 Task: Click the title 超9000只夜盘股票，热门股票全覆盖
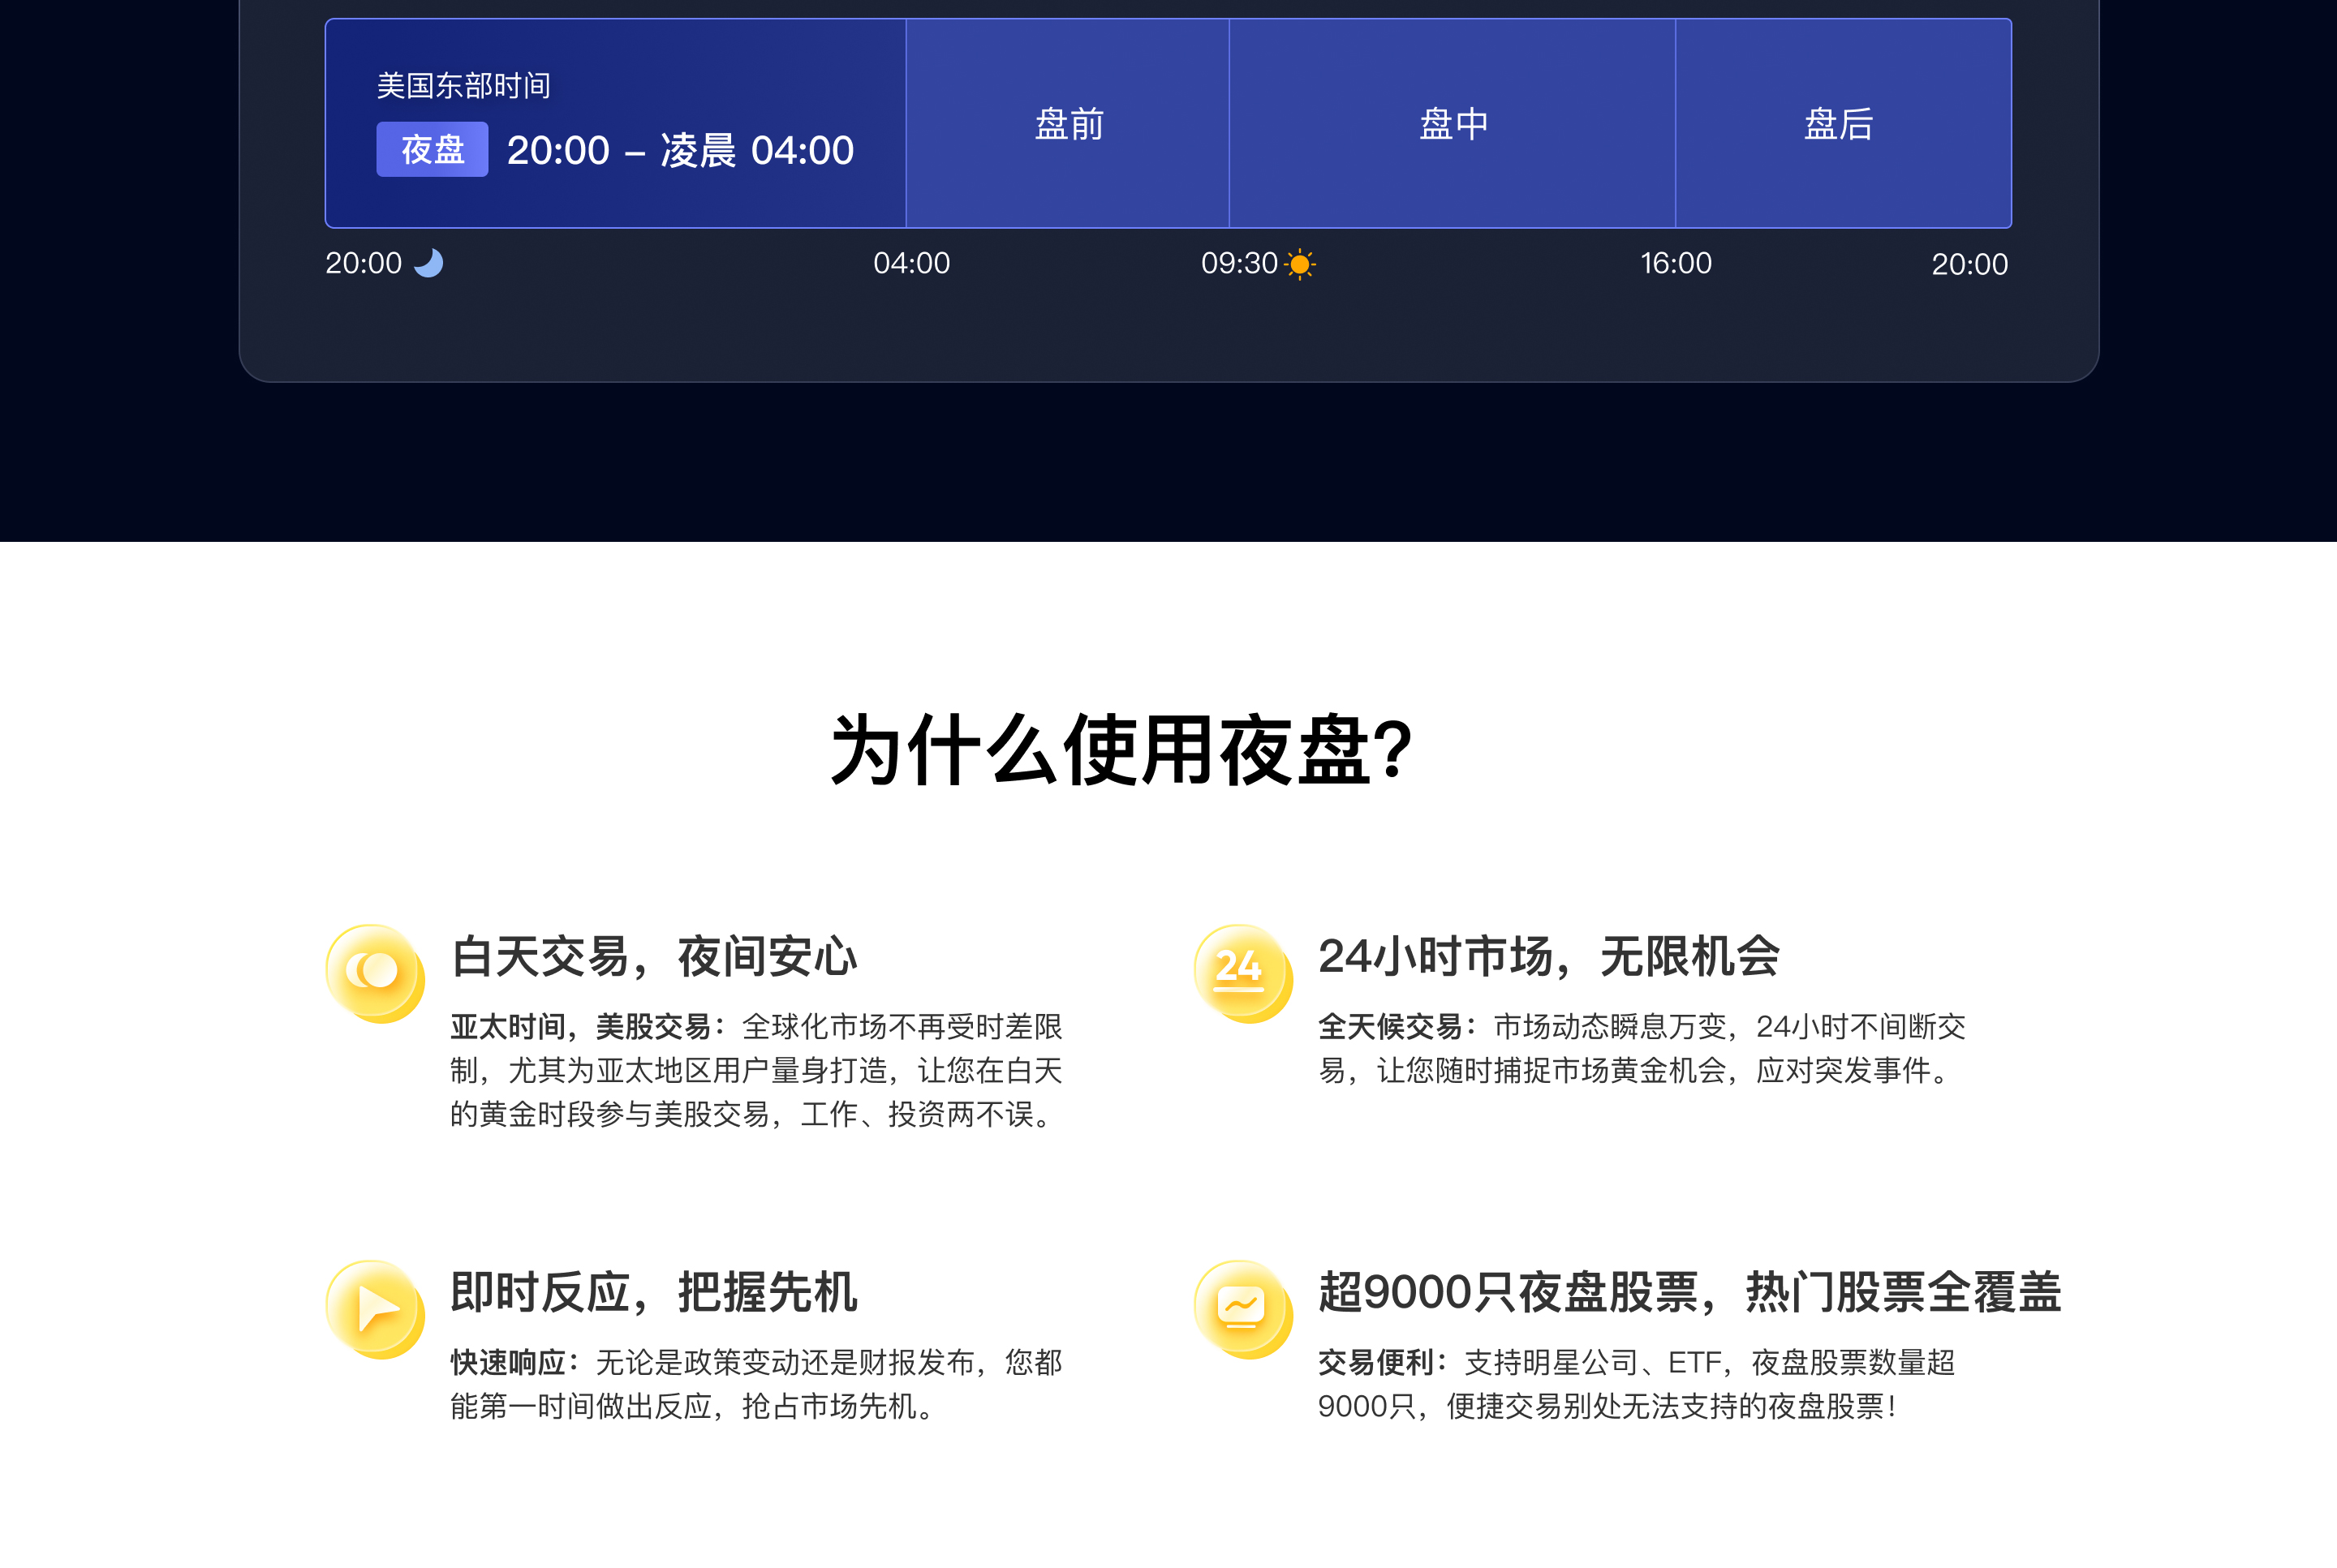point(1689,1292)
